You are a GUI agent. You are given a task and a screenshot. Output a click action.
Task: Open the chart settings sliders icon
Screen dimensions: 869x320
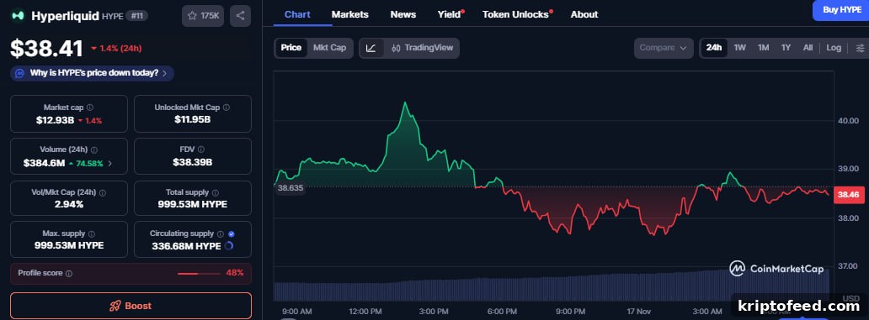tap(860, 48)
